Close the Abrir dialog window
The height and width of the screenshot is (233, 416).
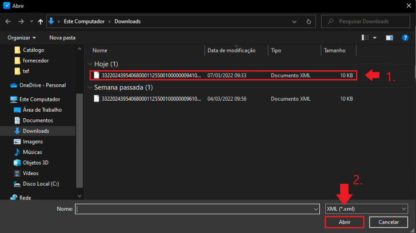408,6
